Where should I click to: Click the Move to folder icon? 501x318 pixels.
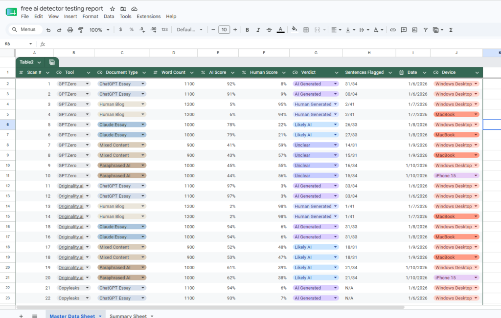[x=123, y=9]
